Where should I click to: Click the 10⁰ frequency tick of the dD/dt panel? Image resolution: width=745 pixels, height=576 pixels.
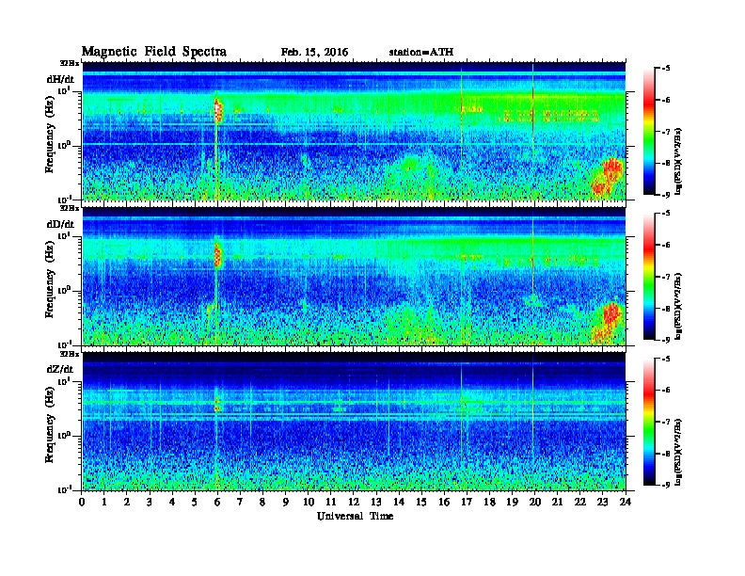pos(65,290)
